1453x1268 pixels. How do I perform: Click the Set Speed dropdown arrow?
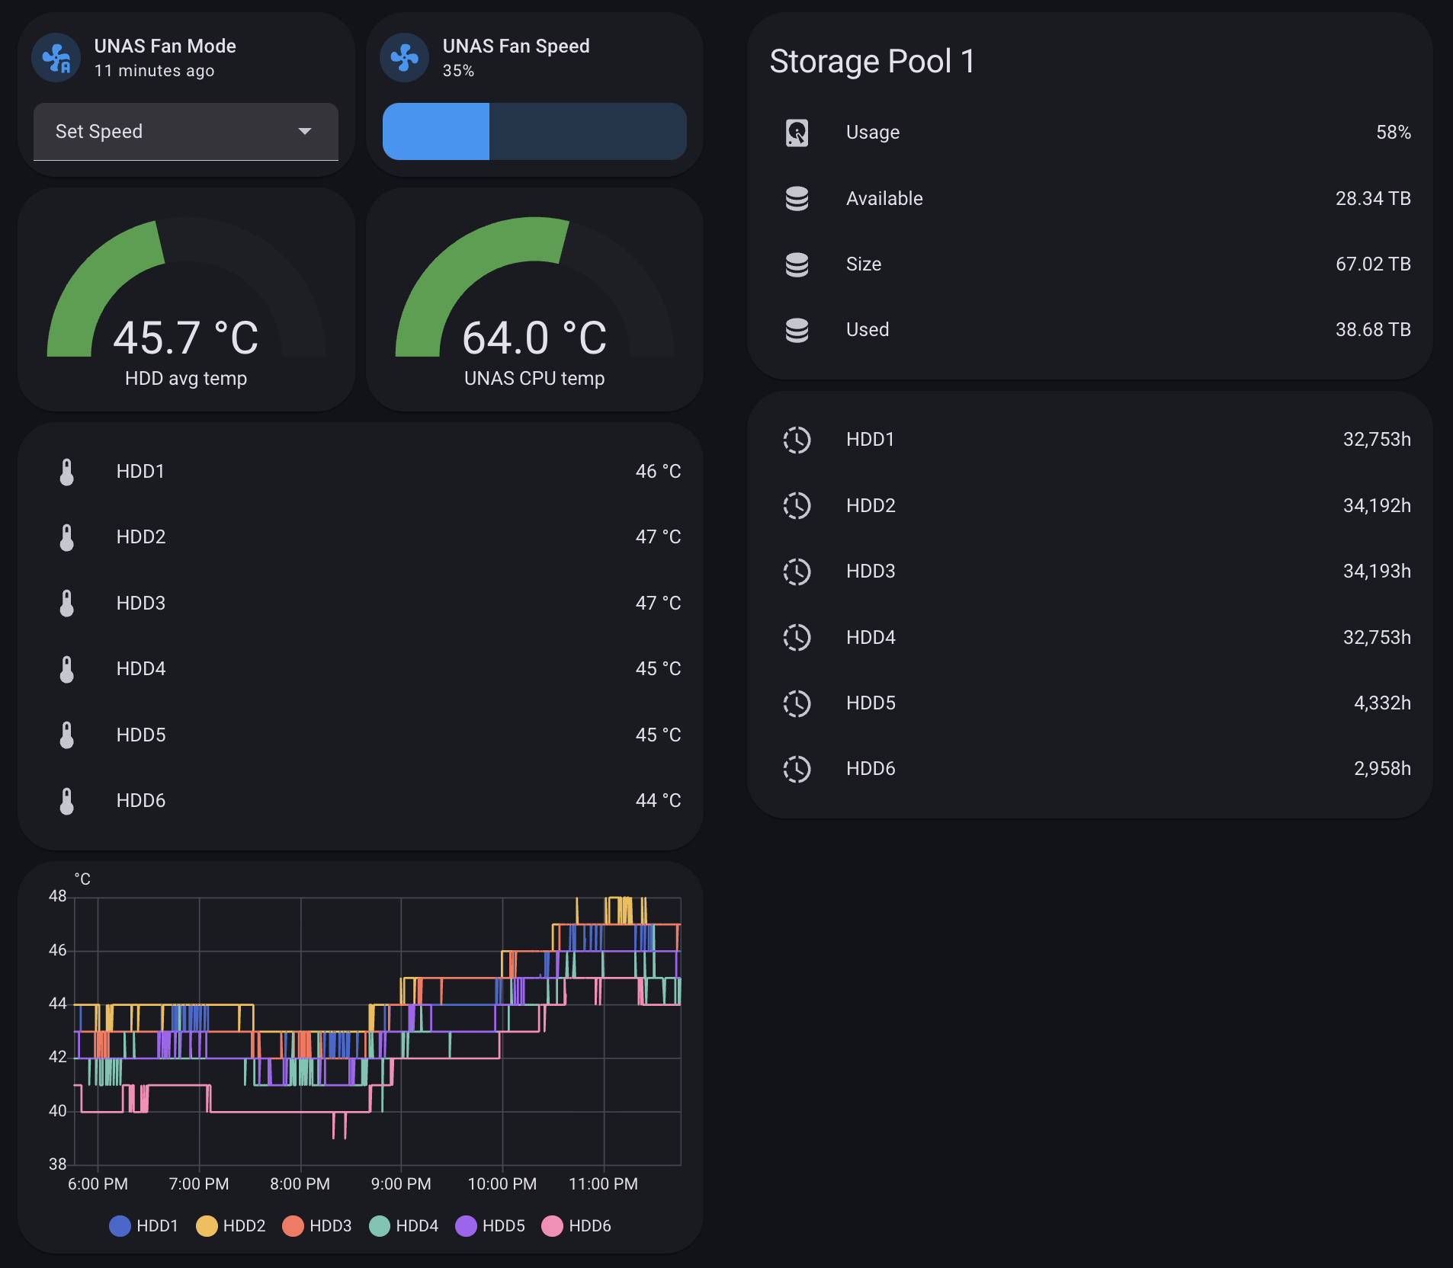click(x=305, y=132)
